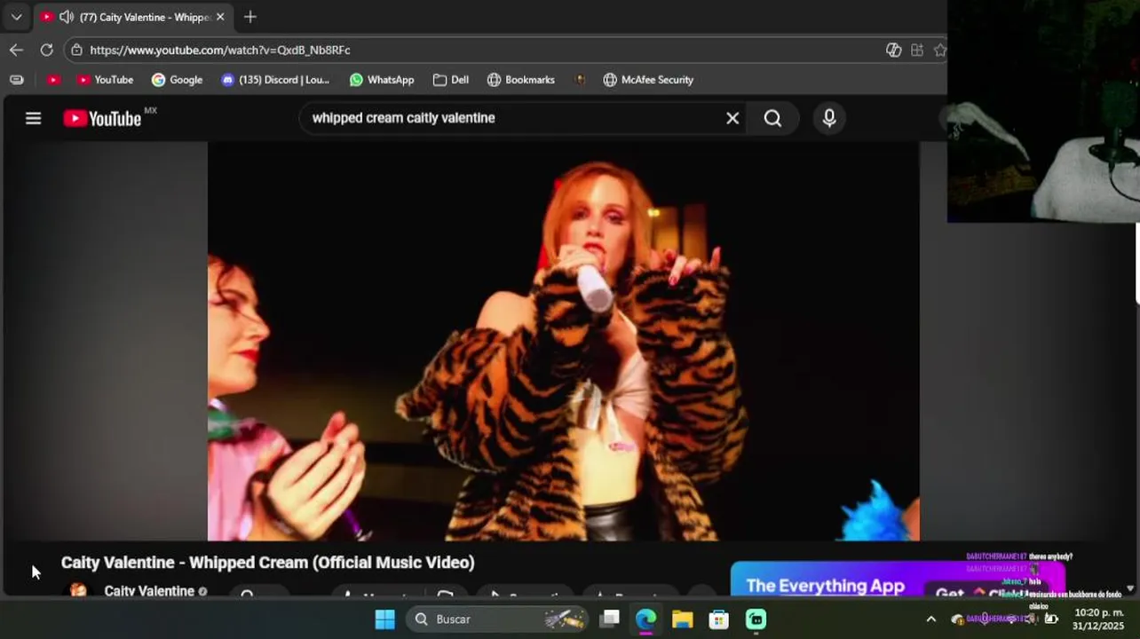
Task: Launch Microsoft Store from taskbar
Action: click(x=718, y=619)
